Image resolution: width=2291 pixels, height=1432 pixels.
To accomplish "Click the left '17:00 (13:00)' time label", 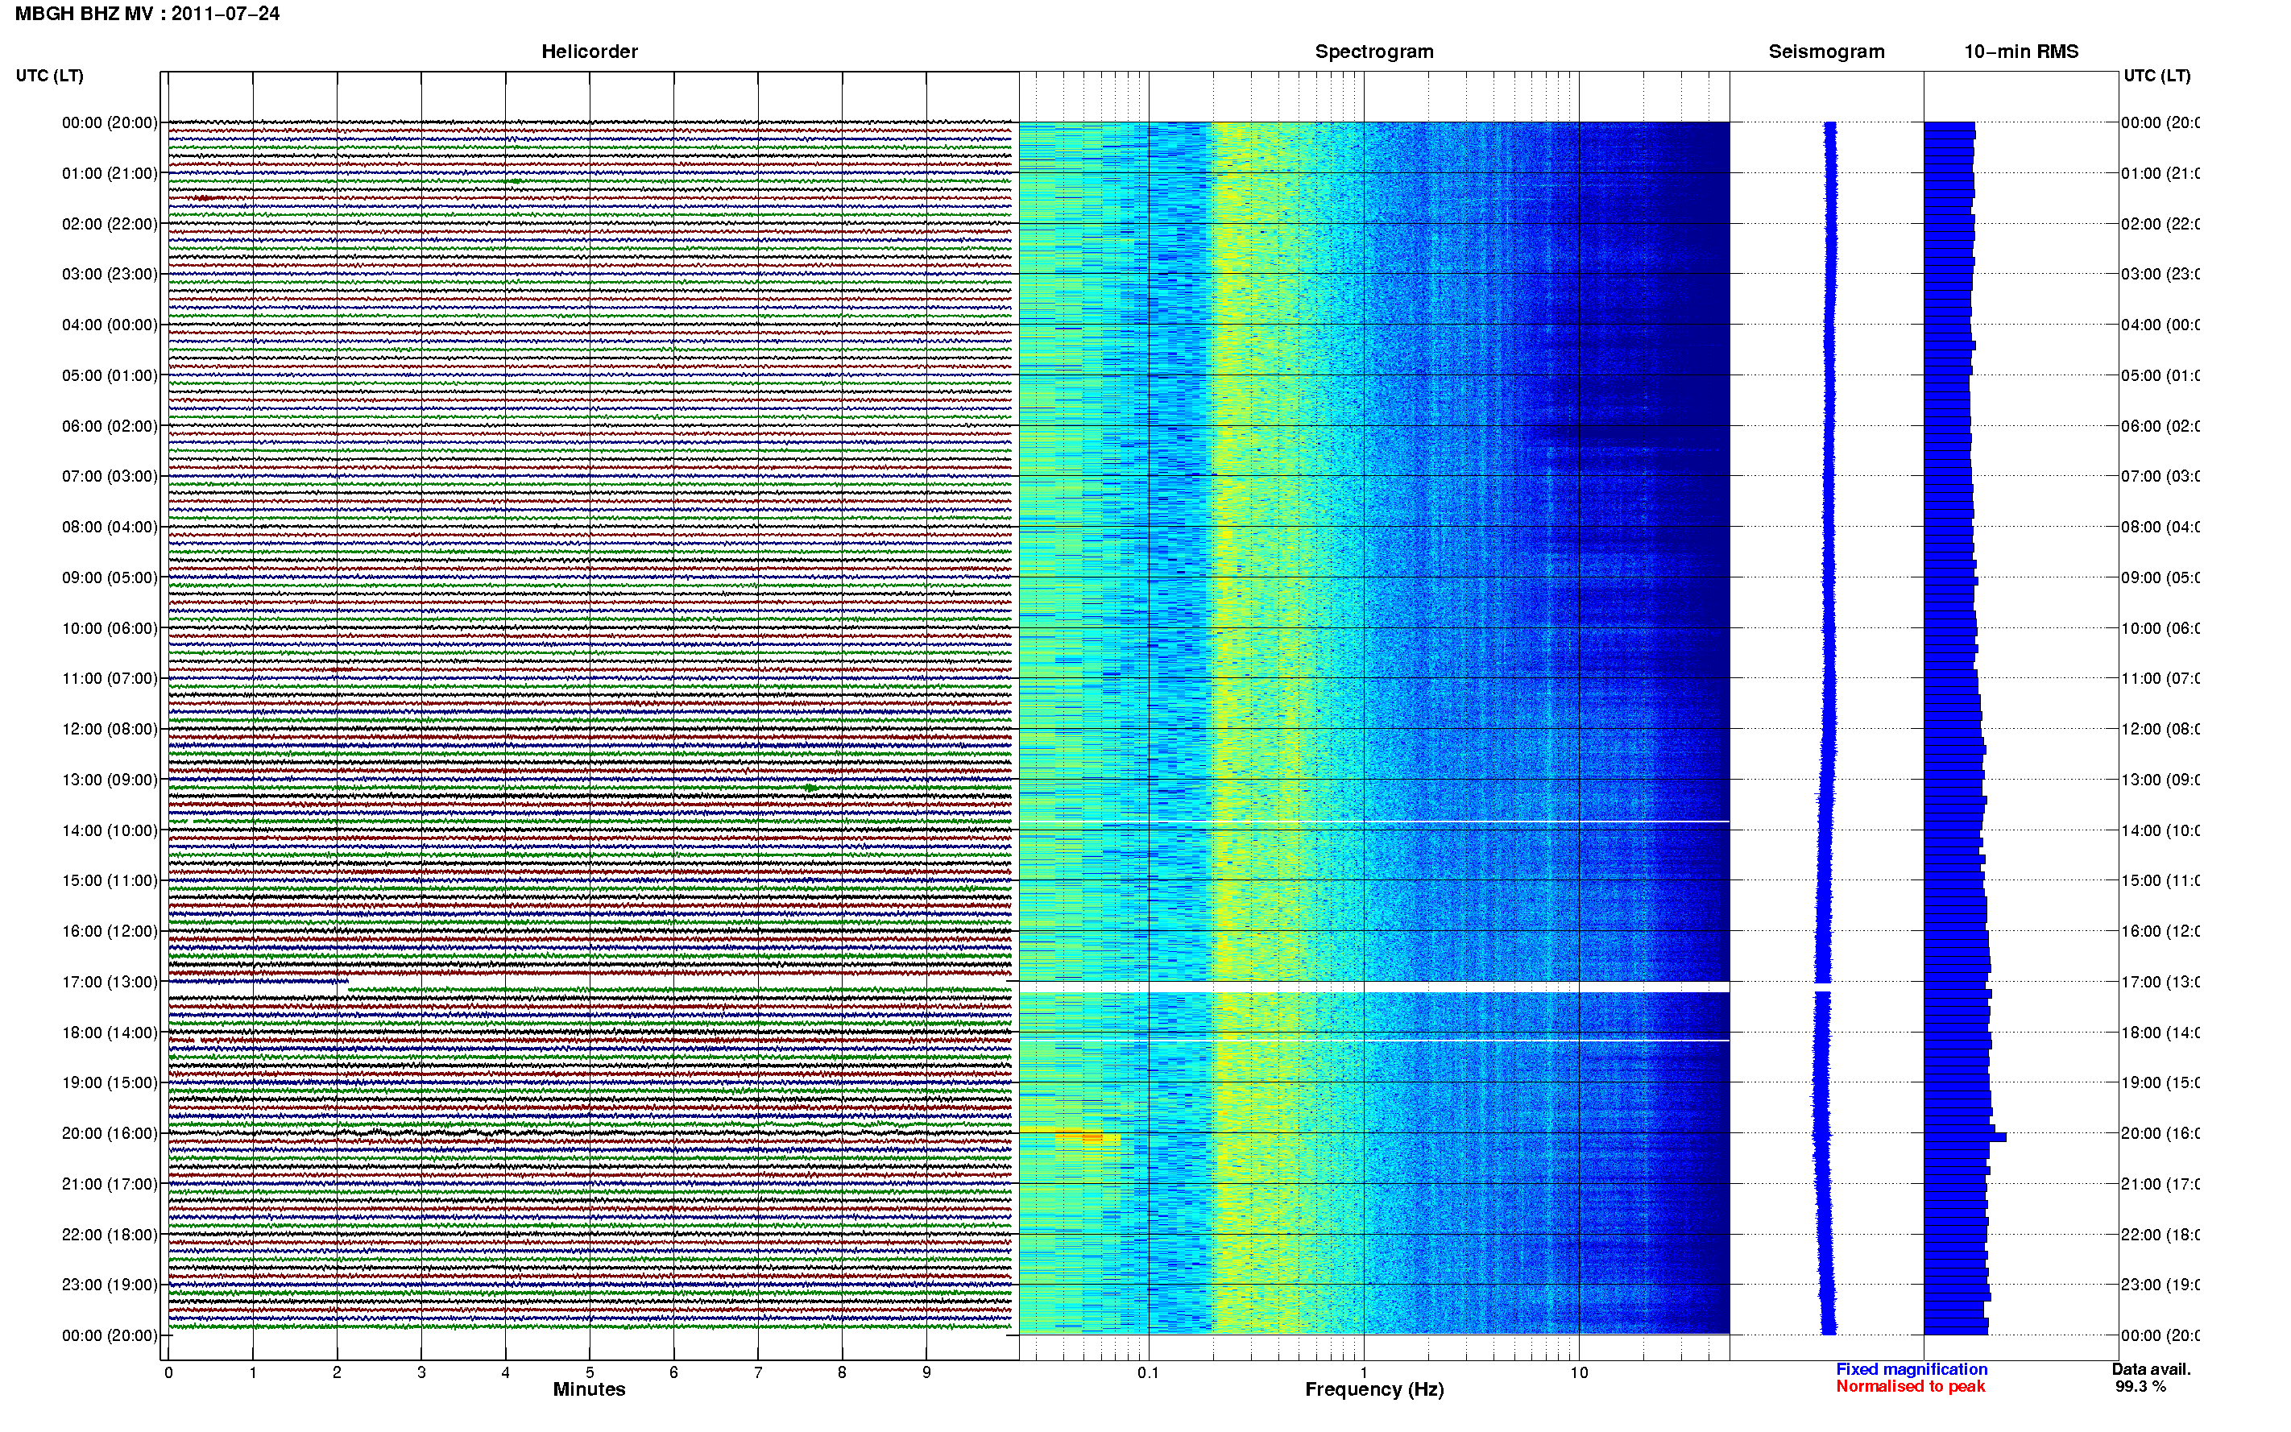I will coord(110,982).
